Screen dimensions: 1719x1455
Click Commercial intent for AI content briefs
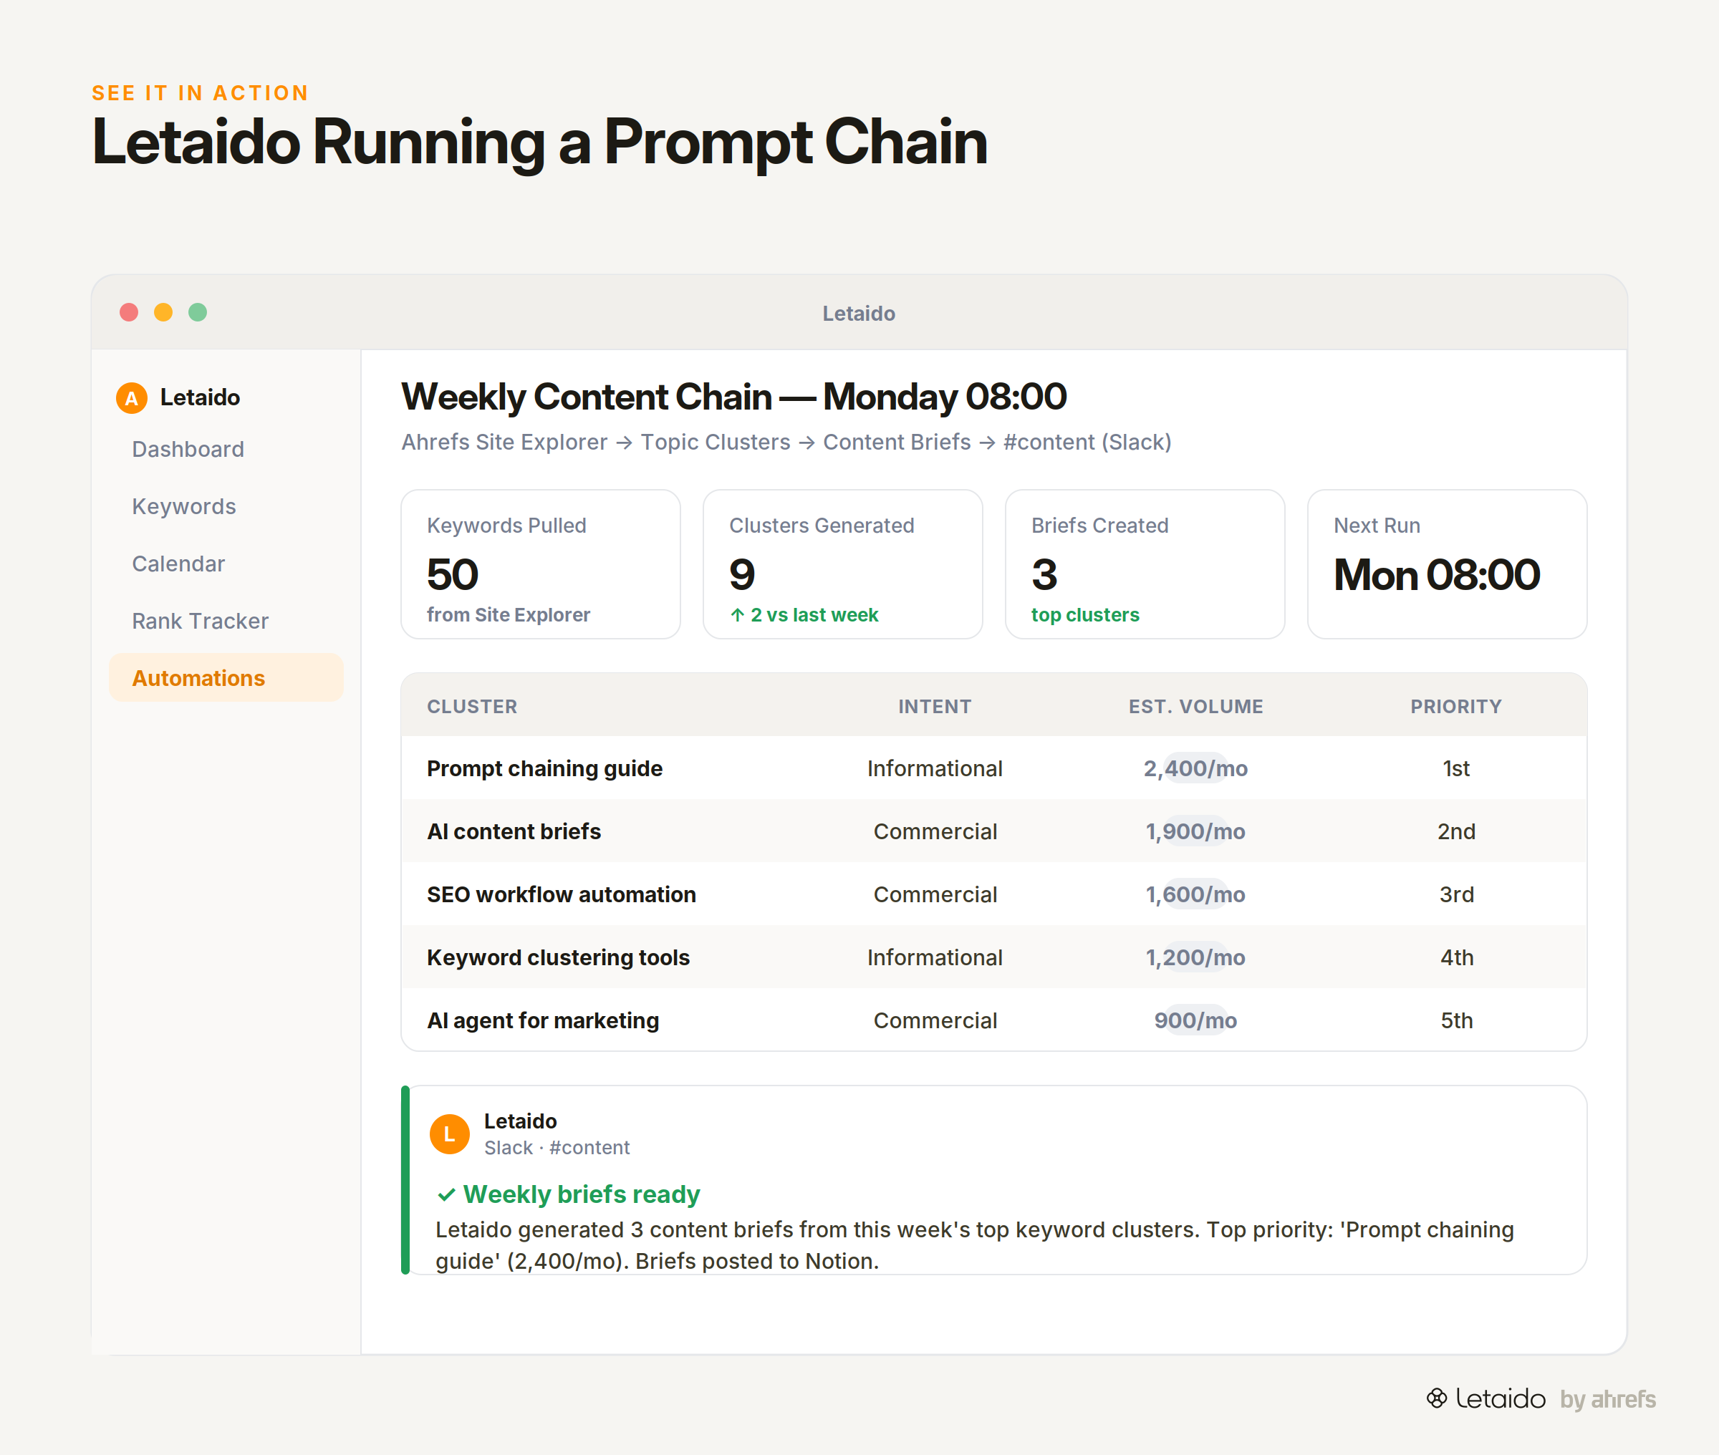click(935, 831)
